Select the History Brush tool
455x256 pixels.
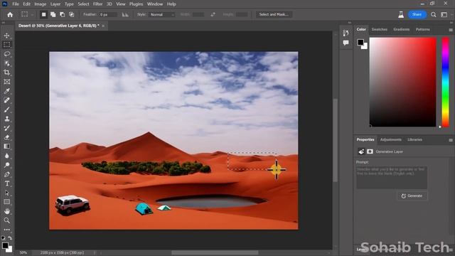coord(6,128)
